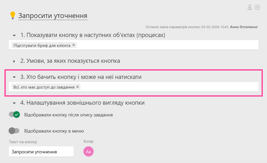Viewport: 267px width, 163px height.
Task: Click the '4. Налаштування зовнішнього вигляду кнопки' heading
Action: [82, 103]
